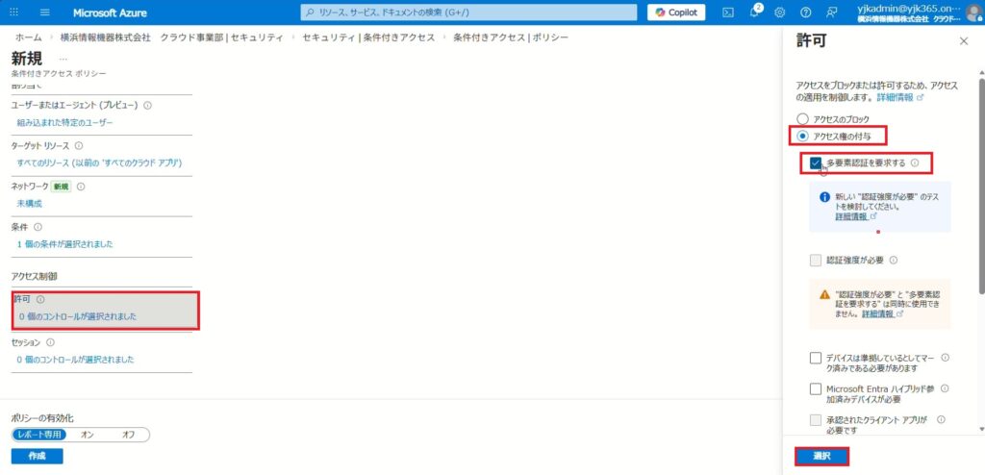Click the 作成 button
The width and height of the screenshot is (985, 475).
click(x=37, y=456)
